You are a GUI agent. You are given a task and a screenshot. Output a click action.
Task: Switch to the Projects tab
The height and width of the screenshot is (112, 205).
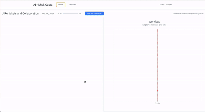click(72, 5)
